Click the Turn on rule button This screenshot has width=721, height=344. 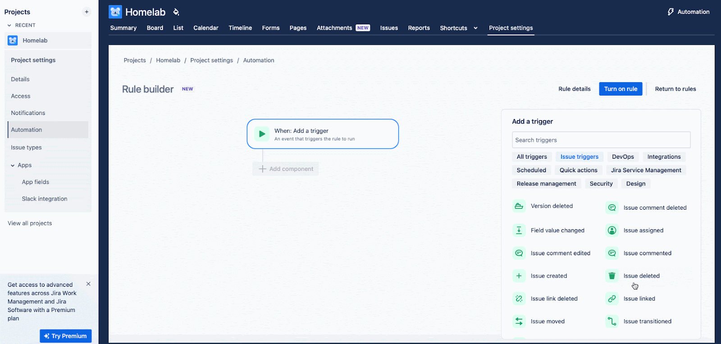621,89
